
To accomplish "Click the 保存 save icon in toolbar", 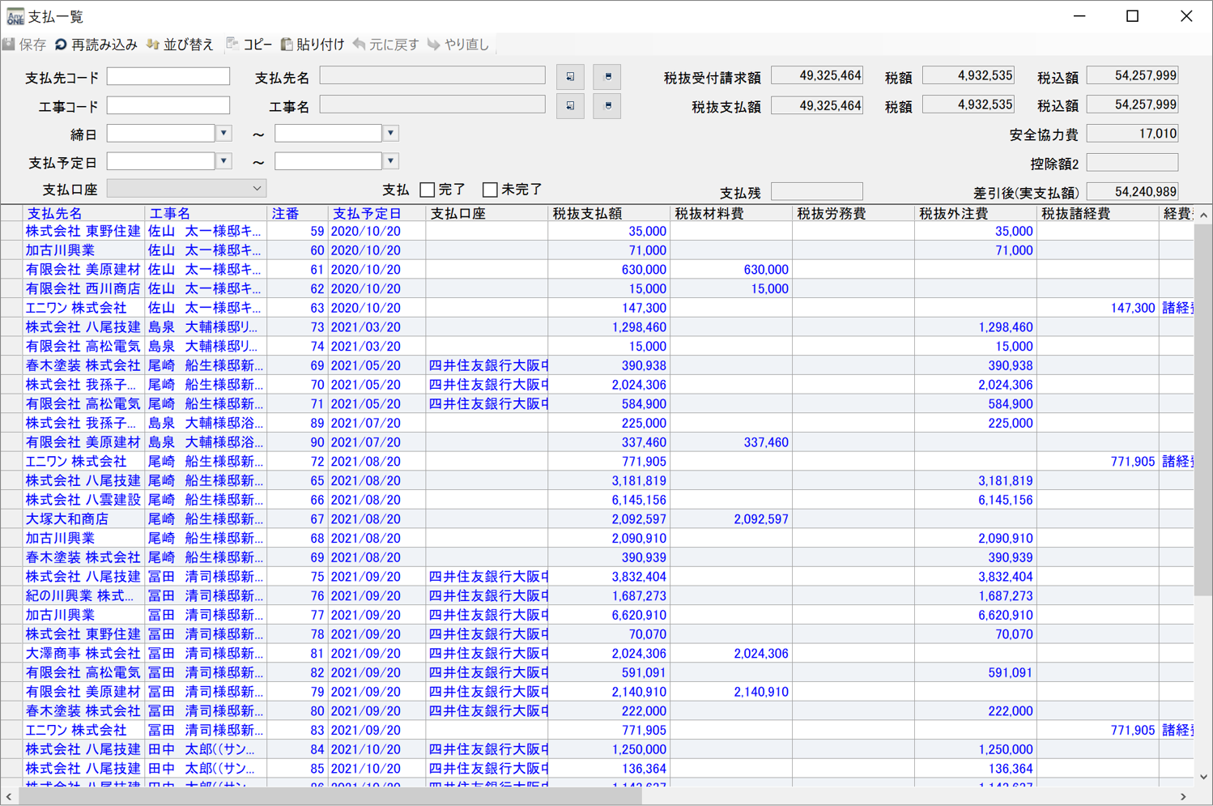I will click(x=10, y=45).
